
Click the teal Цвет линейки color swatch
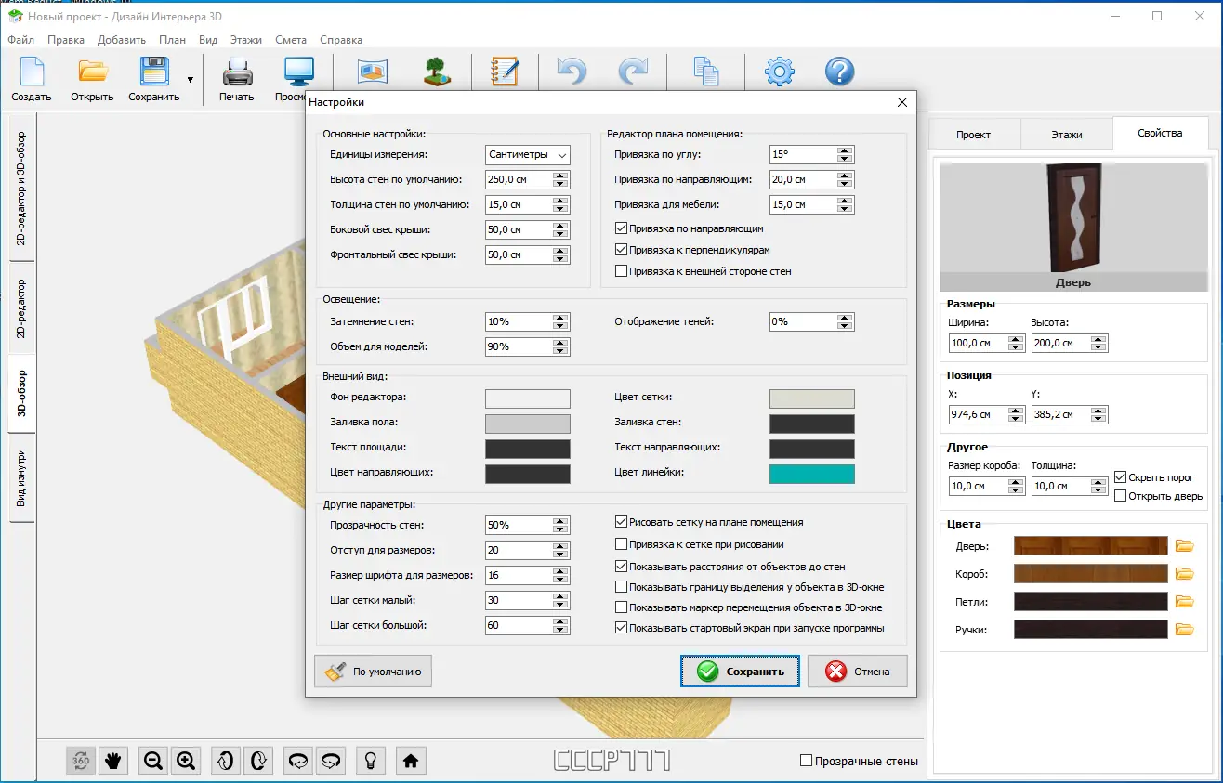tap(811, 474)
